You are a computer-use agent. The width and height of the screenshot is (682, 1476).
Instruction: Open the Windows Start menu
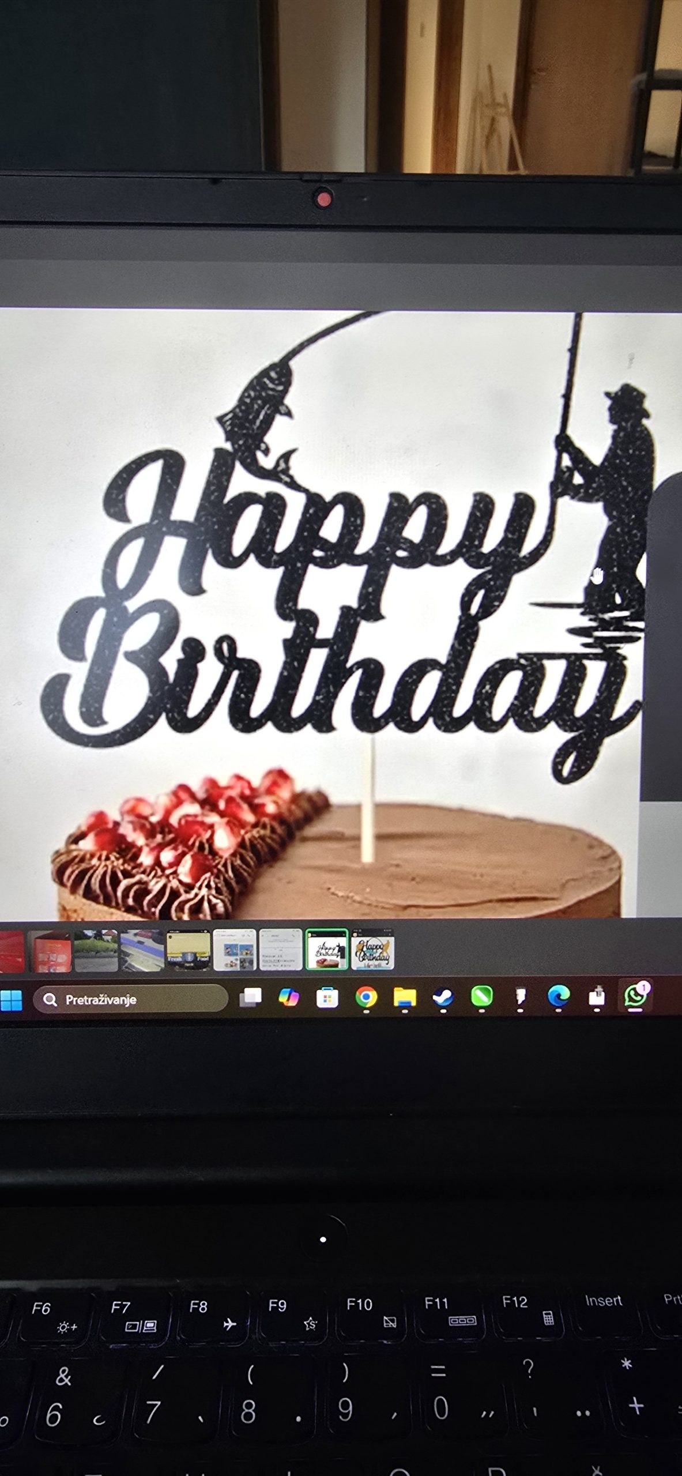pos(11,1000)
